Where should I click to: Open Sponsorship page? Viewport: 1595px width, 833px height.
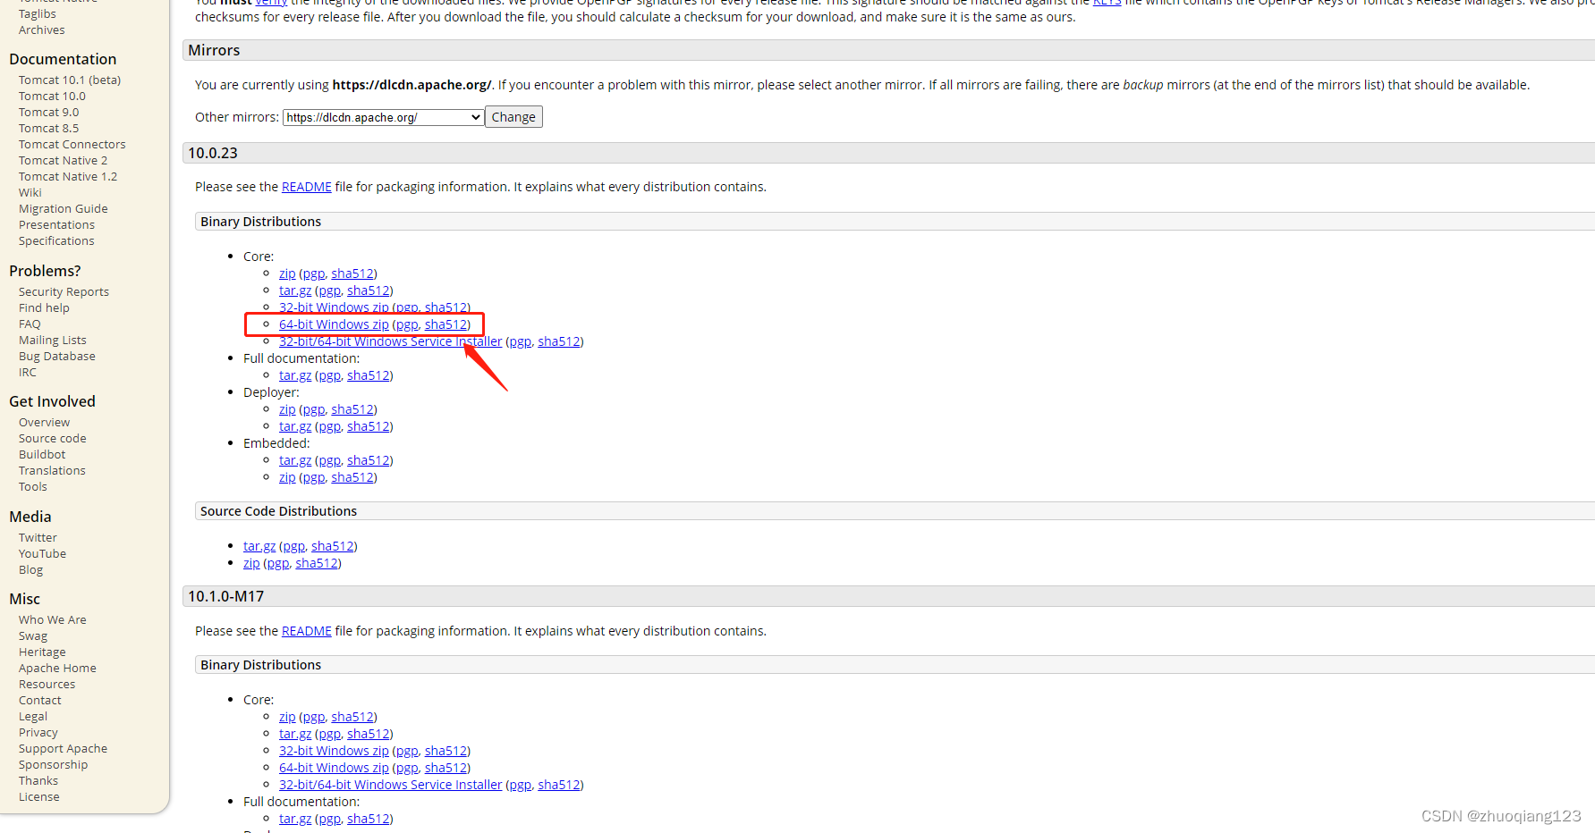53,765
